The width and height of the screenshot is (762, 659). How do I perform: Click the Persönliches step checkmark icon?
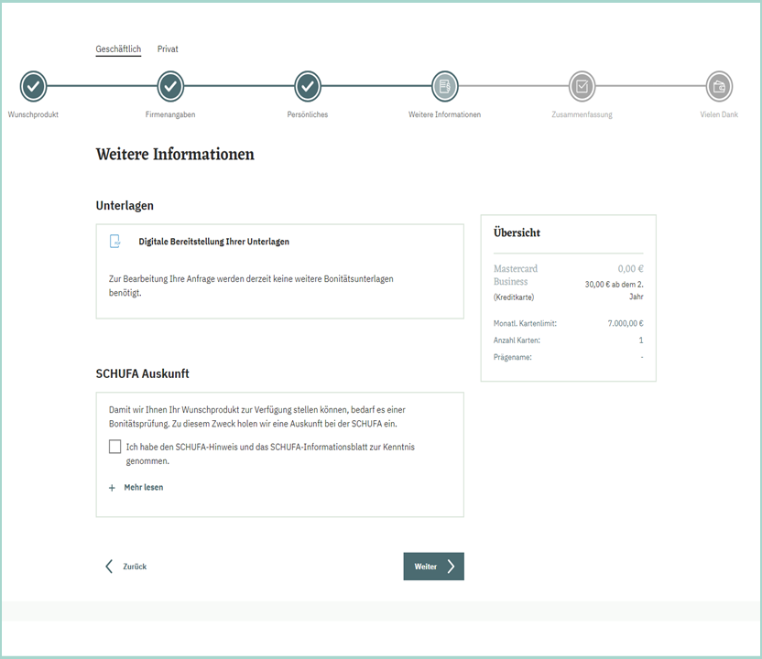coord(308,87)
